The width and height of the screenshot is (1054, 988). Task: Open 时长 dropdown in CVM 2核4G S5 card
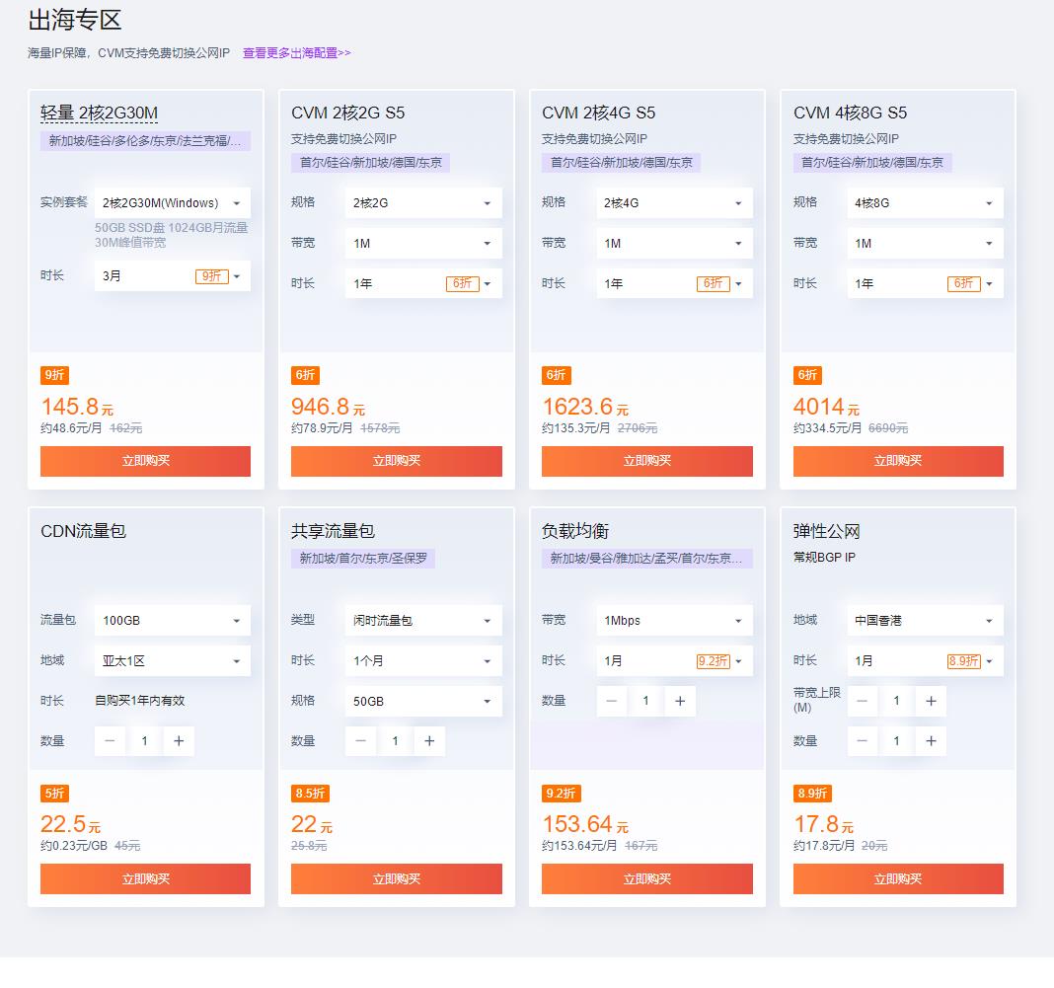[674, 283]
